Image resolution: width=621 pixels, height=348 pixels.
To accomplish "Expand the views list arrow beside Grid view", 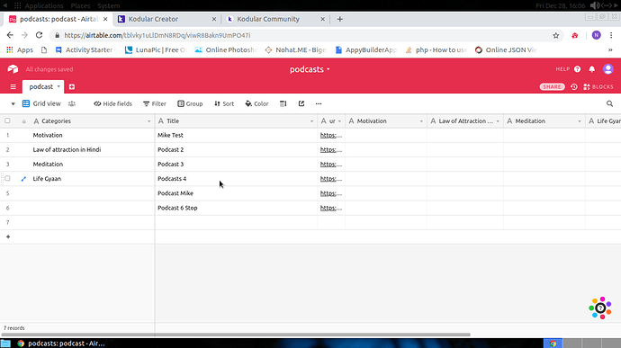I will (13, 103).
